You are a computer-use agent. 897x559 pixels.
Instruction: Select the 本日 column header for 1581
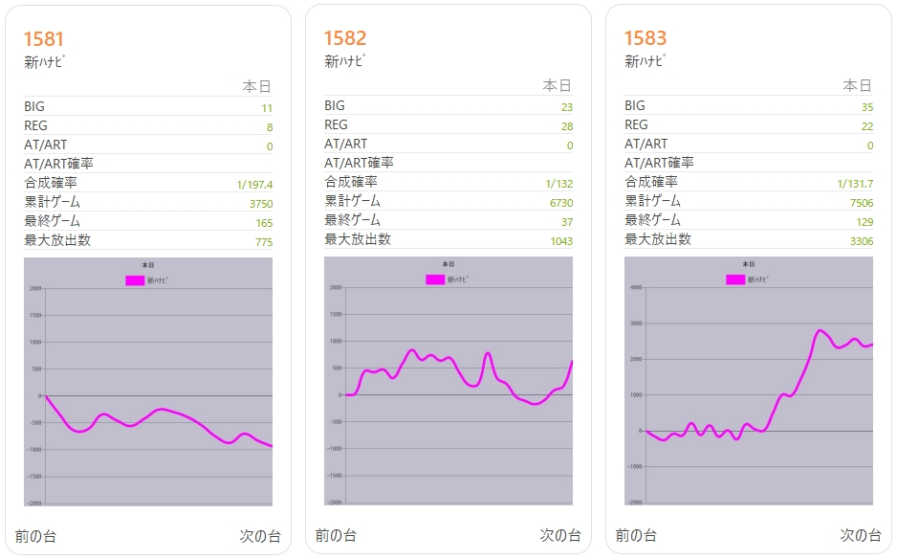pos(257,86)
